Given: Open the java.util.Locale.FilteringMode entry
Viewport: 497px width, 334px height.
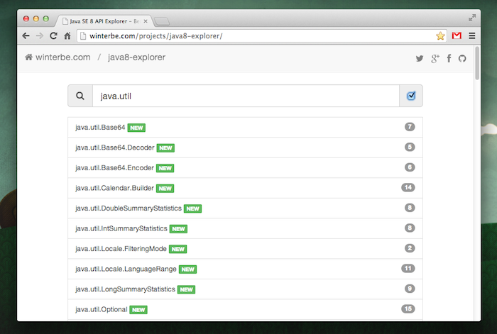Looking at the screenshot, I should coord(245,249).
